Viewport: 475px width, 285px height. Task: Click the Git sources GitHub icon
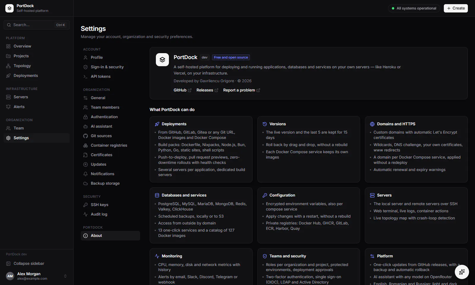(85, 136)
